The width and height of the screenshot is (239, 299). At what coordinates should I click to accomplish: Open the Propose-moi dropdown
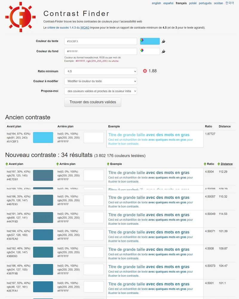[x=101, y=91]
